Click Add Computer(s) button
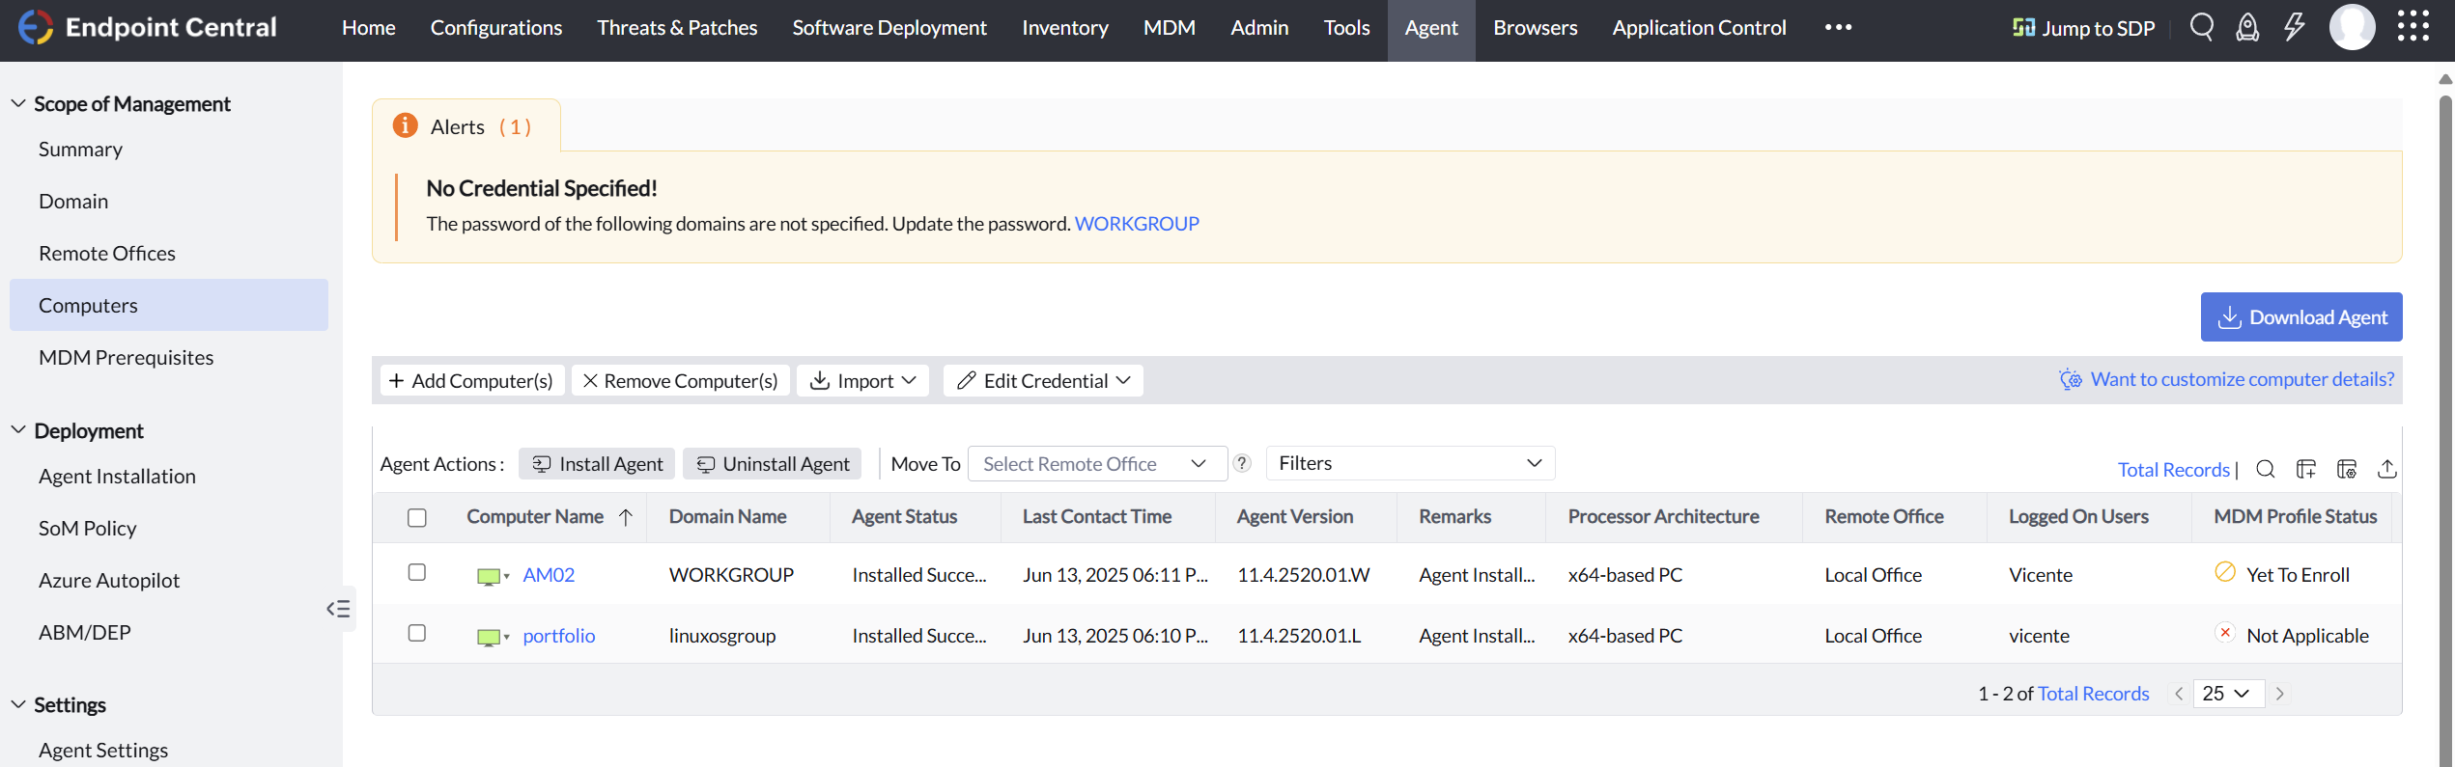 pos(470,380)
